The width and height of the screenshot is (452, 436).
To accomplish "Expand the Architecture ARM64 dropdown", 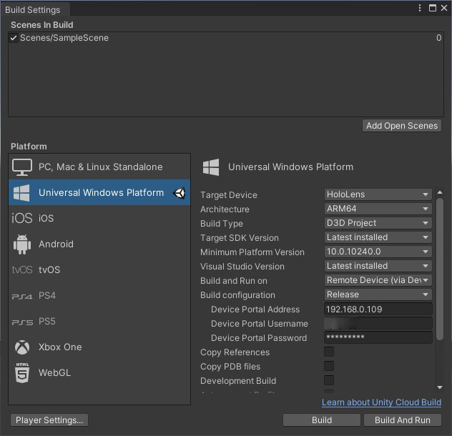I will click(378, 209).
